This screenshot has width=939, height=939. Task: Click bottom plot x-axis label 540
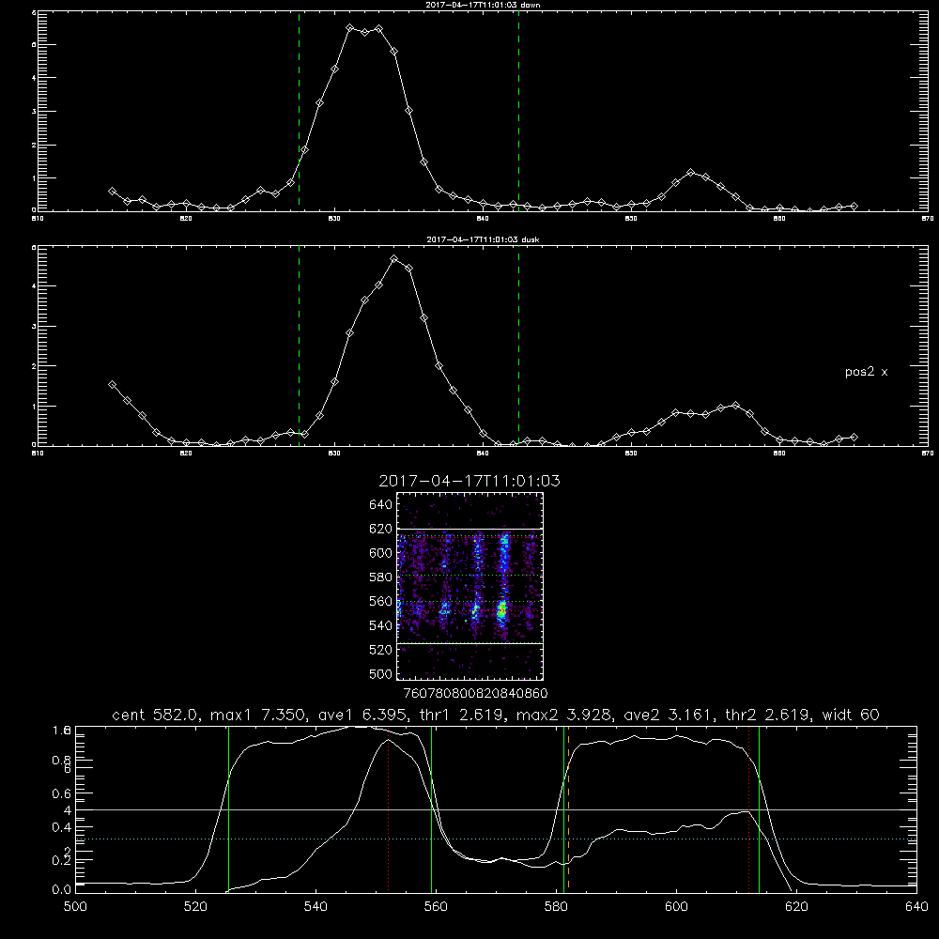pos(316,907)
